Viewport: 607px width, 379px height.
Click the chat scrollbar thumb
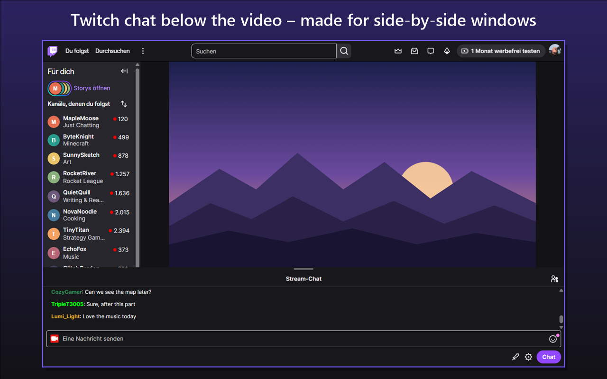coord(561,319)
